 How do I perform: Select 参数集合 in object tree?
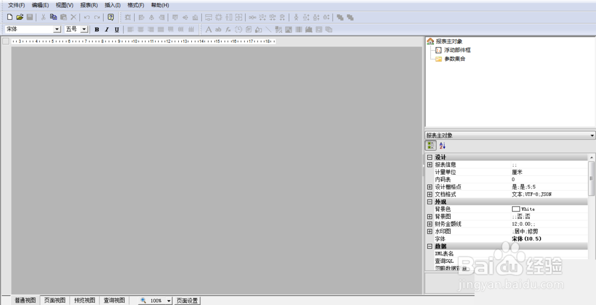(x=455, y=59)
